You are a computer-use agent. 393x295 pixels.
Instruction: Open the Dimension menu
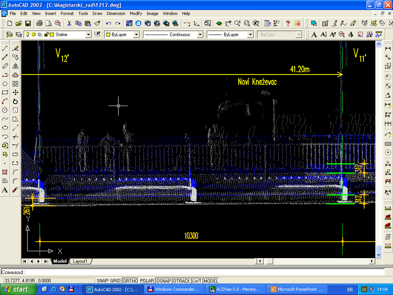pyautogui.click(x=116, y=14)
